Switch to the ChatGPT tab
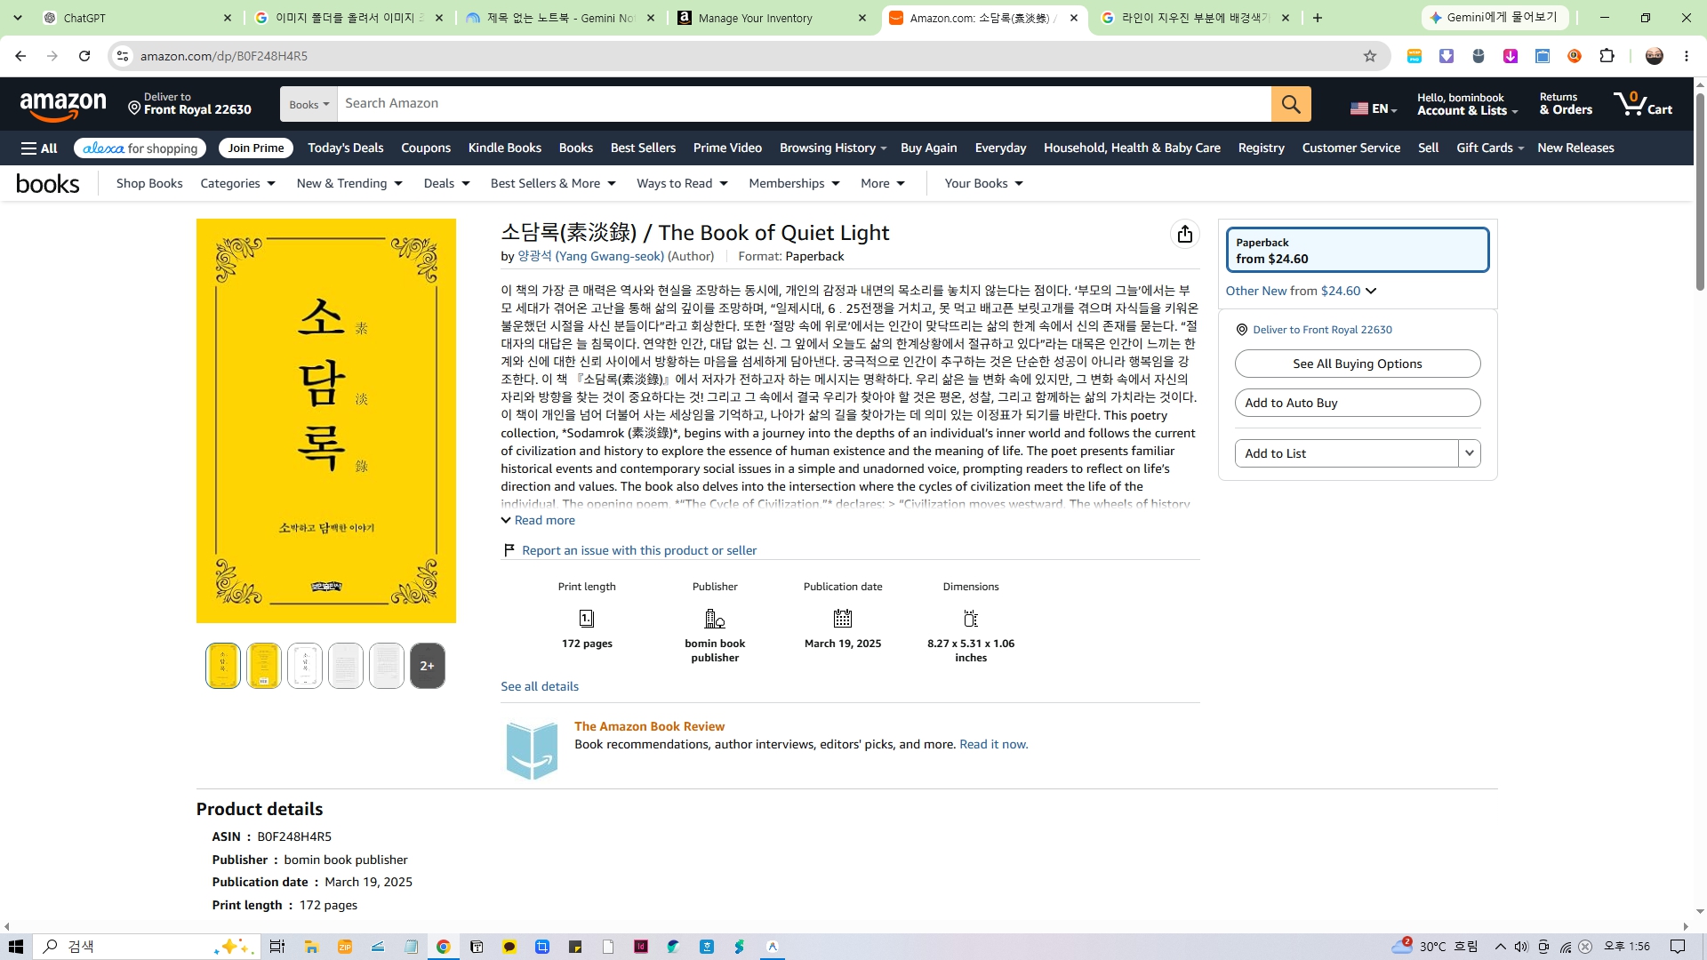Viewport: 1707px width, 960px height. tap(138, 18)
